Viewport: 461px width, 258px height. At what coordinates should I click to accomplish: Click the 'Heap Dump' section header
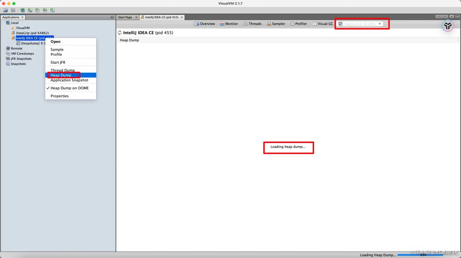pyautogui.click(x=129, y=40)
